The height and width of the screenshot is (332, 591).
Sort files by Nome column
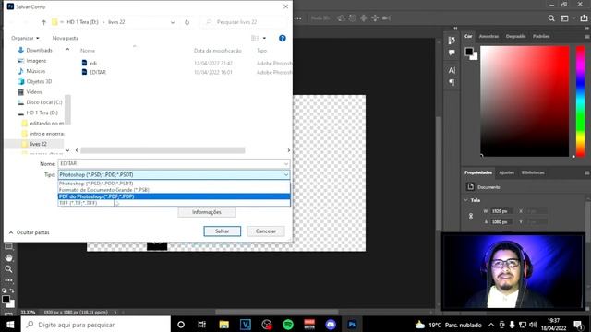[88, 51]
